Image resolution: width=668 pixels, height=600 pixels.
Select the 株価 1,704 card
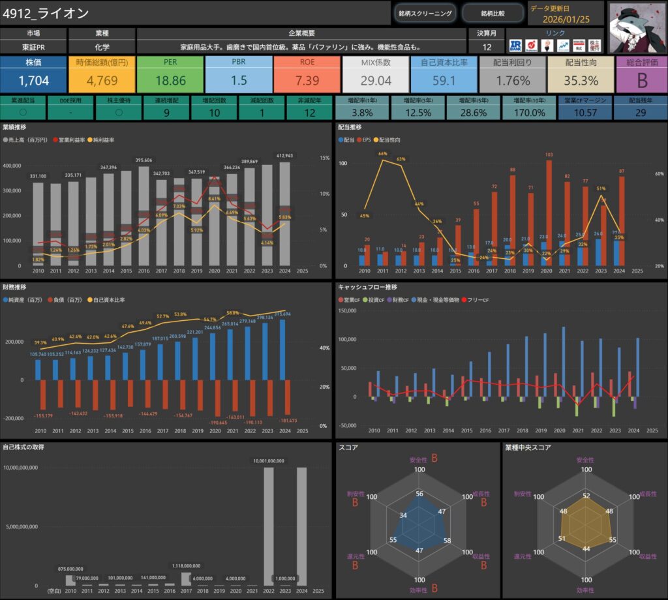(33, 74)
